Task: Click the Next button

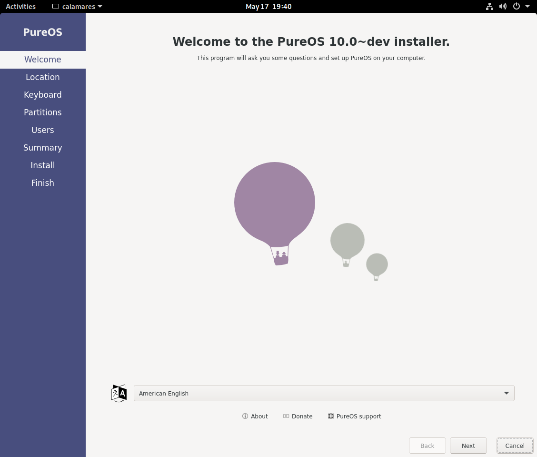Action: pyautogui.click(x=468, y=446)
